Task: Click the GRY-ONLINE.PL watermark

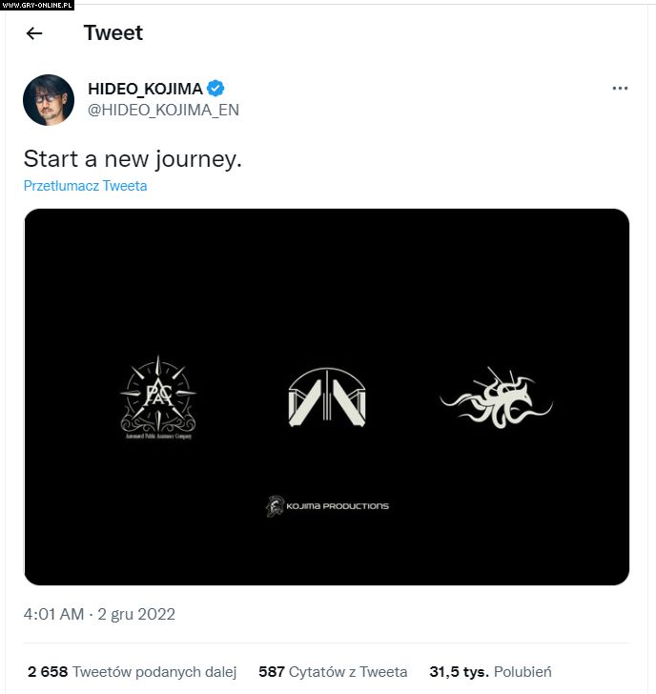Action: (37, 5)
